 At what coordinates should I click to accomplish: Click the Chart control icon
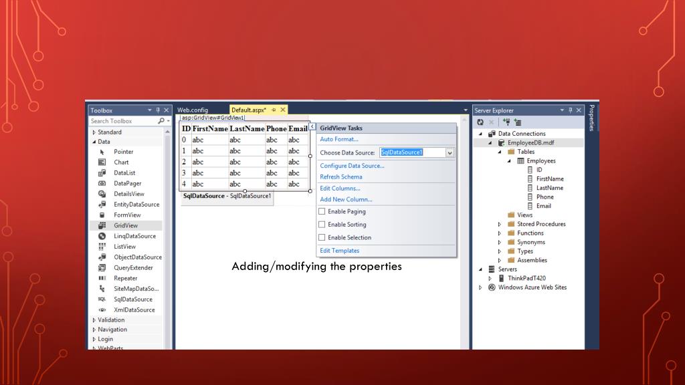click(x=102, y=162)
